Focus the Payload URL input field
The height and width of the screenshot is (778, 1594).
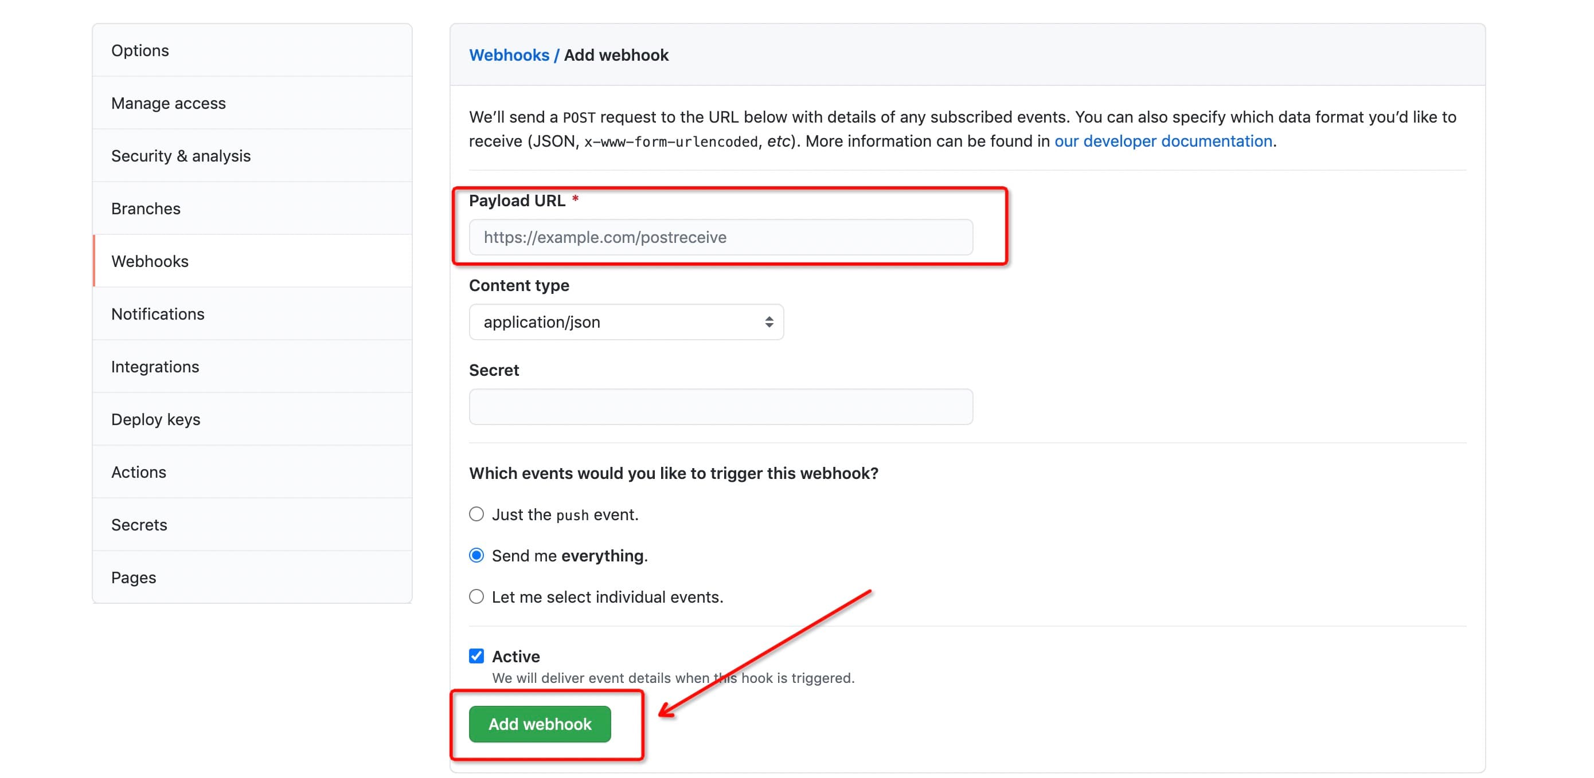[721, 237]
